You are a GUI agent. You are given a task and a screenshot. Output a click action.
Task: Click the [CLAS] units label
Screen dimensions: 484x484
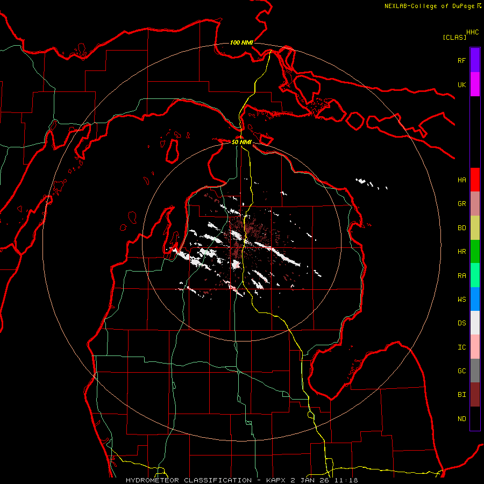(x=454, y=37)
